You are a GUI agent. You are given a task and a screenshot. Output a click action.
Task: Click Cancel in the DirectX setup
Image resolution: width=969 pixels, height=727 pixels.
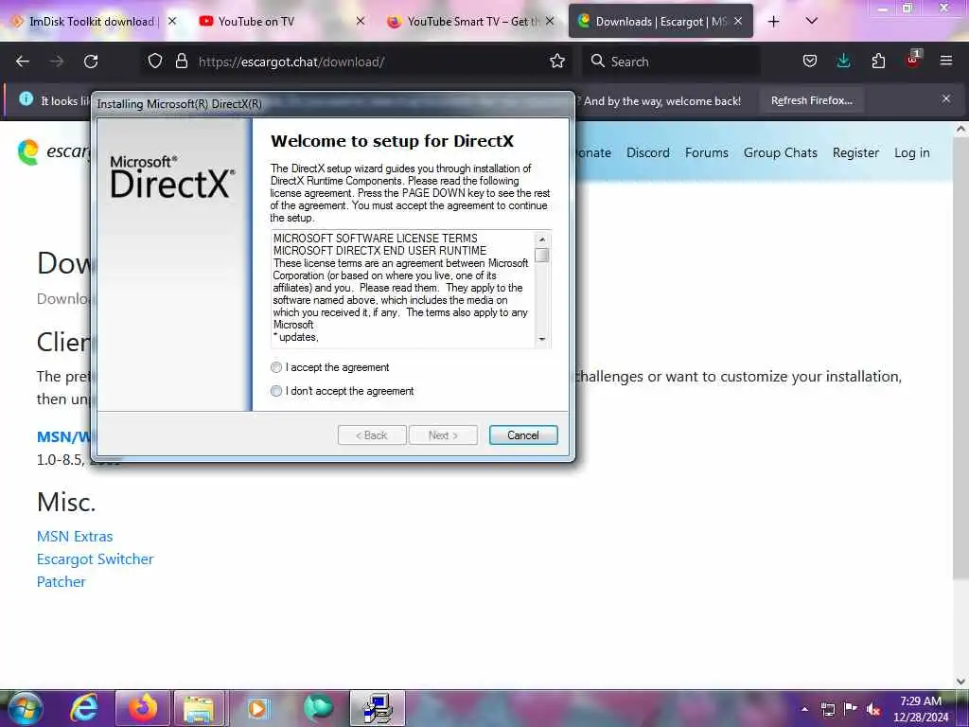click(522, 435)
